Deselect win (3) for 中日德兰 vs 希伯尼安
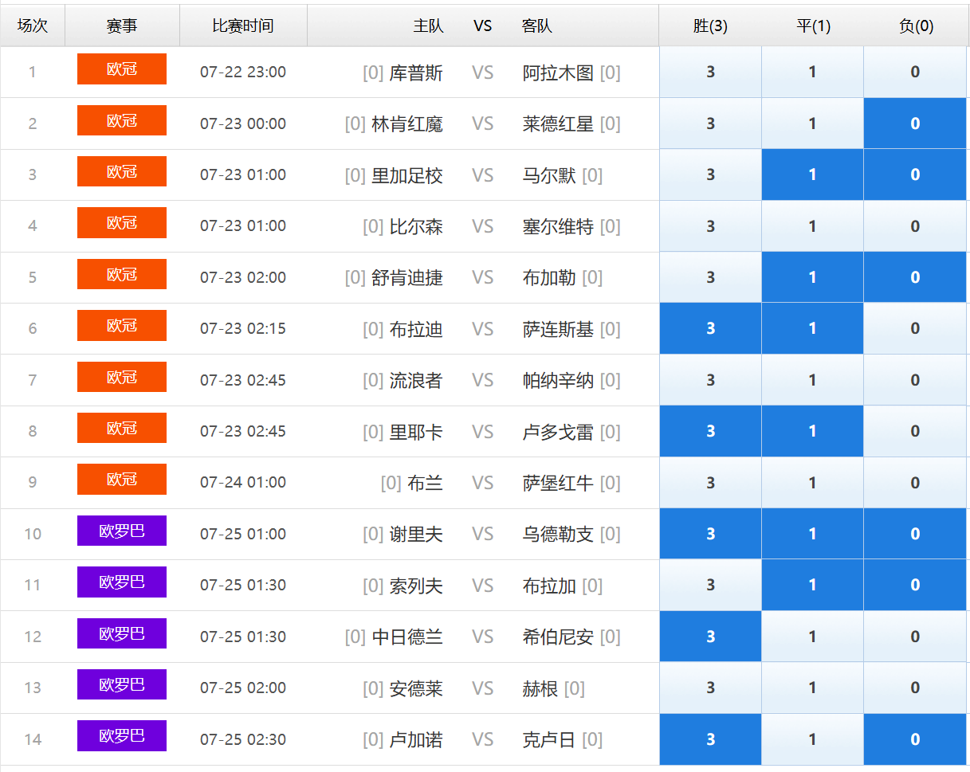Image resolution: width=970 pixels, height=772 pixels. pos(710,637)
